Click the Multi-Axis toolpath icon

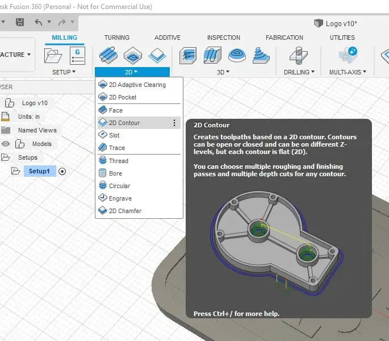pyautogui.click(x=348, y=55)
